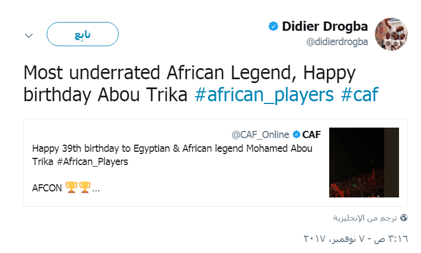Click the bold CAF account name
421x253 pixels.
click(312, 135)
